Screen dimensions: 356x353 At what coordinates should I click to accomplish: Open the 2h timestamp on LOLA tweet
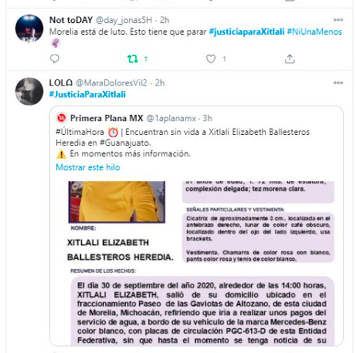[160, 83]
